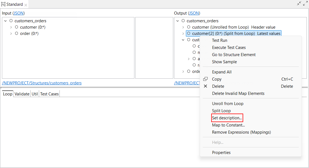Click hexagon icon beside input order element
The height and width of the screenshot is (168, 309).
tap(17, 34)
